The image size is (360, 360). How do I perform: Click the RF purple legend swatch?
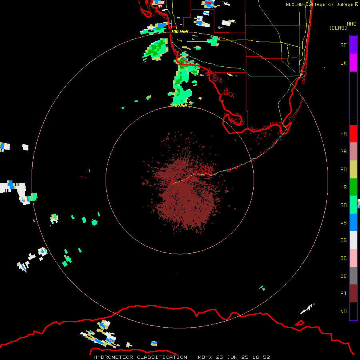tap(353, 45)
